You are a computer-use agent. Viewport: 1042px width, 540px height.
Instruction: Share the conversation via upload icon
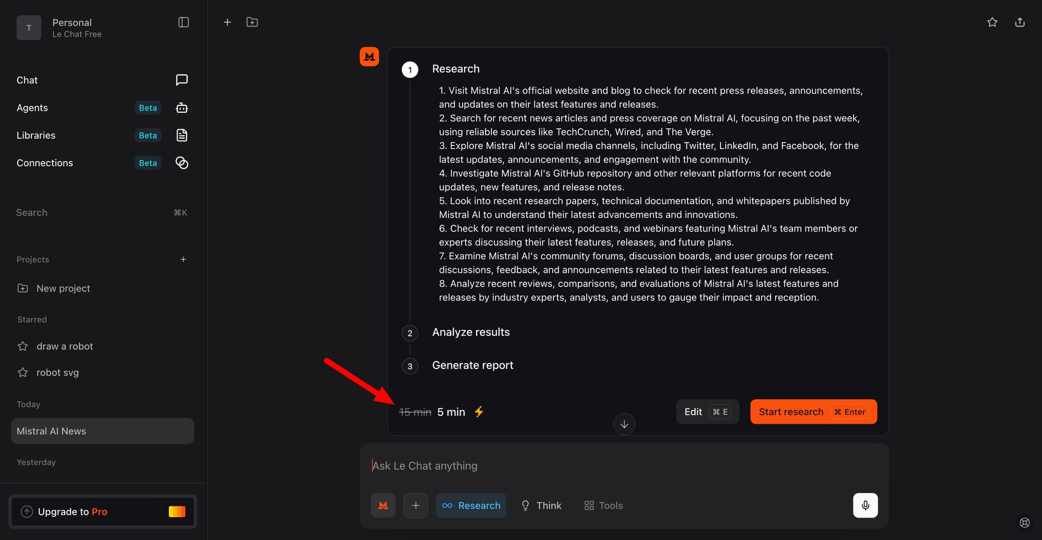pos(1020,22)
